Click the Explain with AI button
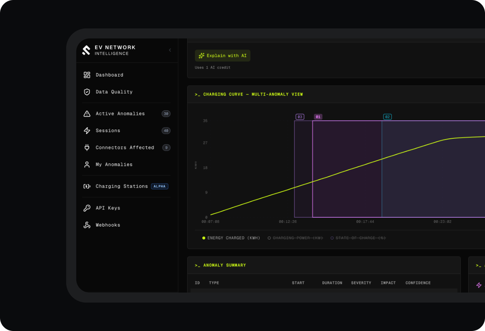485x331 pixels. click(222, 56)
